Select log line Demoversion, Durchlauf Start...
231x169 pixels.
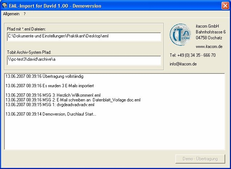(51, 114)
